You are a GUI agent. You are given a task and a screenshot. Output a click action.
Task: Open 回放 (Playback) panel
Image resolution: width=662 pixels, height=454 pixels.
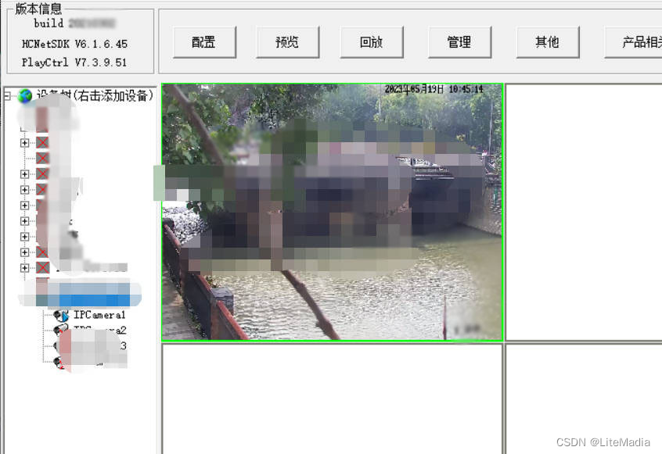pyautogui.click(x=372, y=42)
